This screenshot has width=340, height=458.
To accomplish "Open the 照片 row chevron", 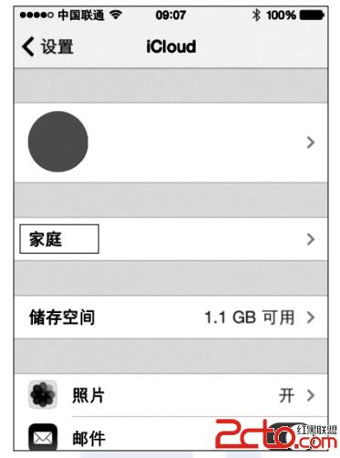I will coord(311,395).
